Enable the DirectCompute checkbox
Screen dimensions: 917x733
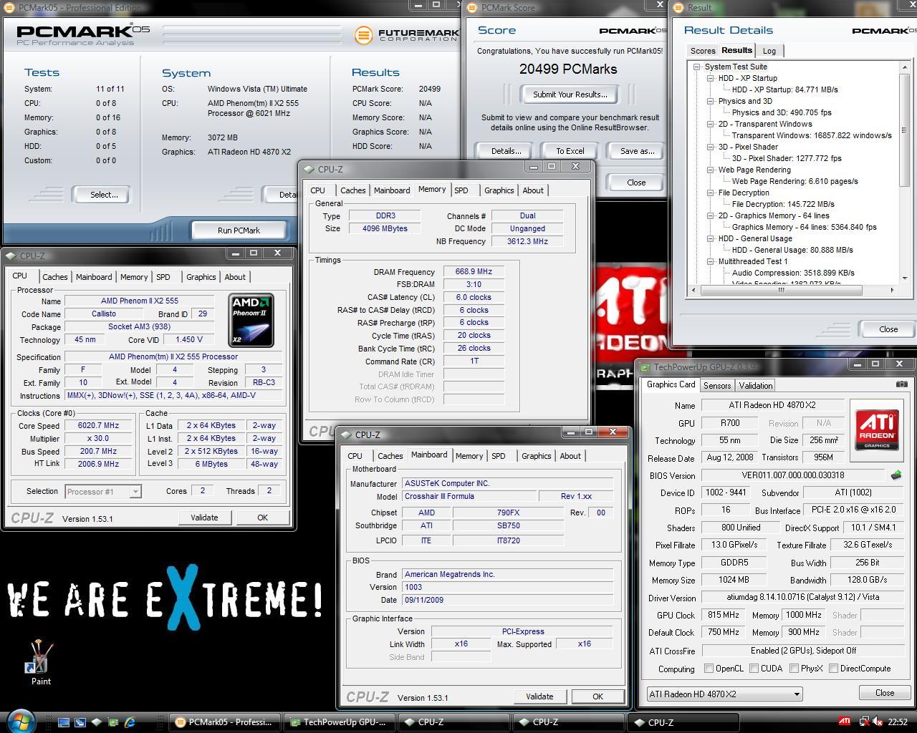pos(833,669)
